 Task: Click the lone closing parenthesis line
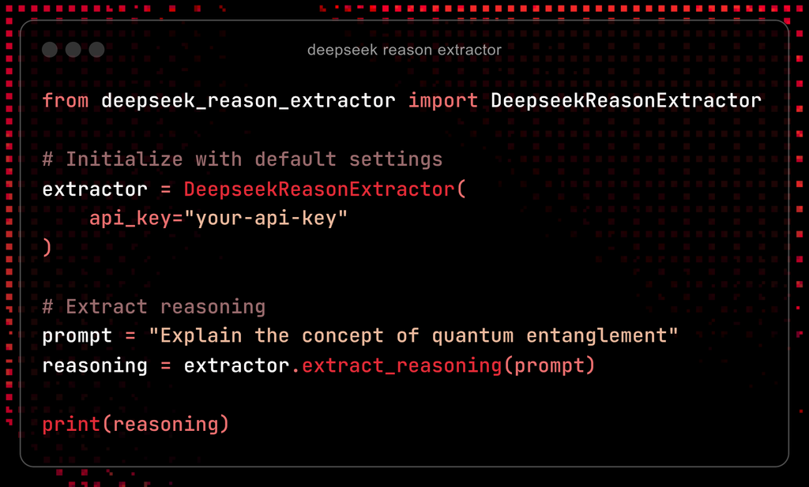point(47,248)
